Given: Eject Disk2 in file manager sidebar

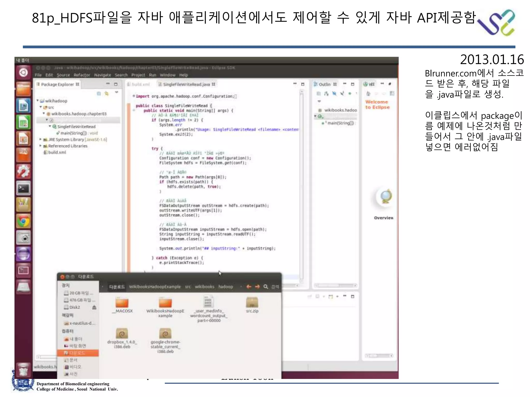Looking at the screenshot, I should click(x=94, y=307).
